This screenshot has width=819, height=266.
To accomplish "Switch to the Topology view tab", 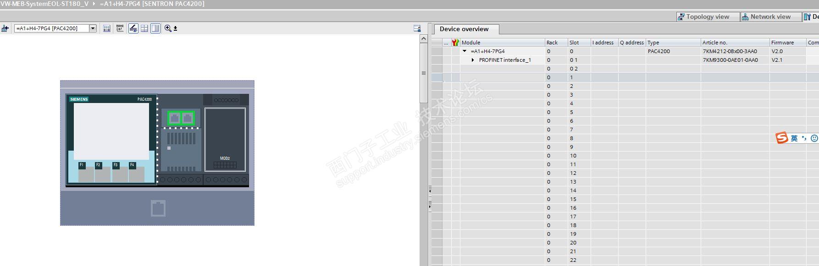I will click(708, 16).
